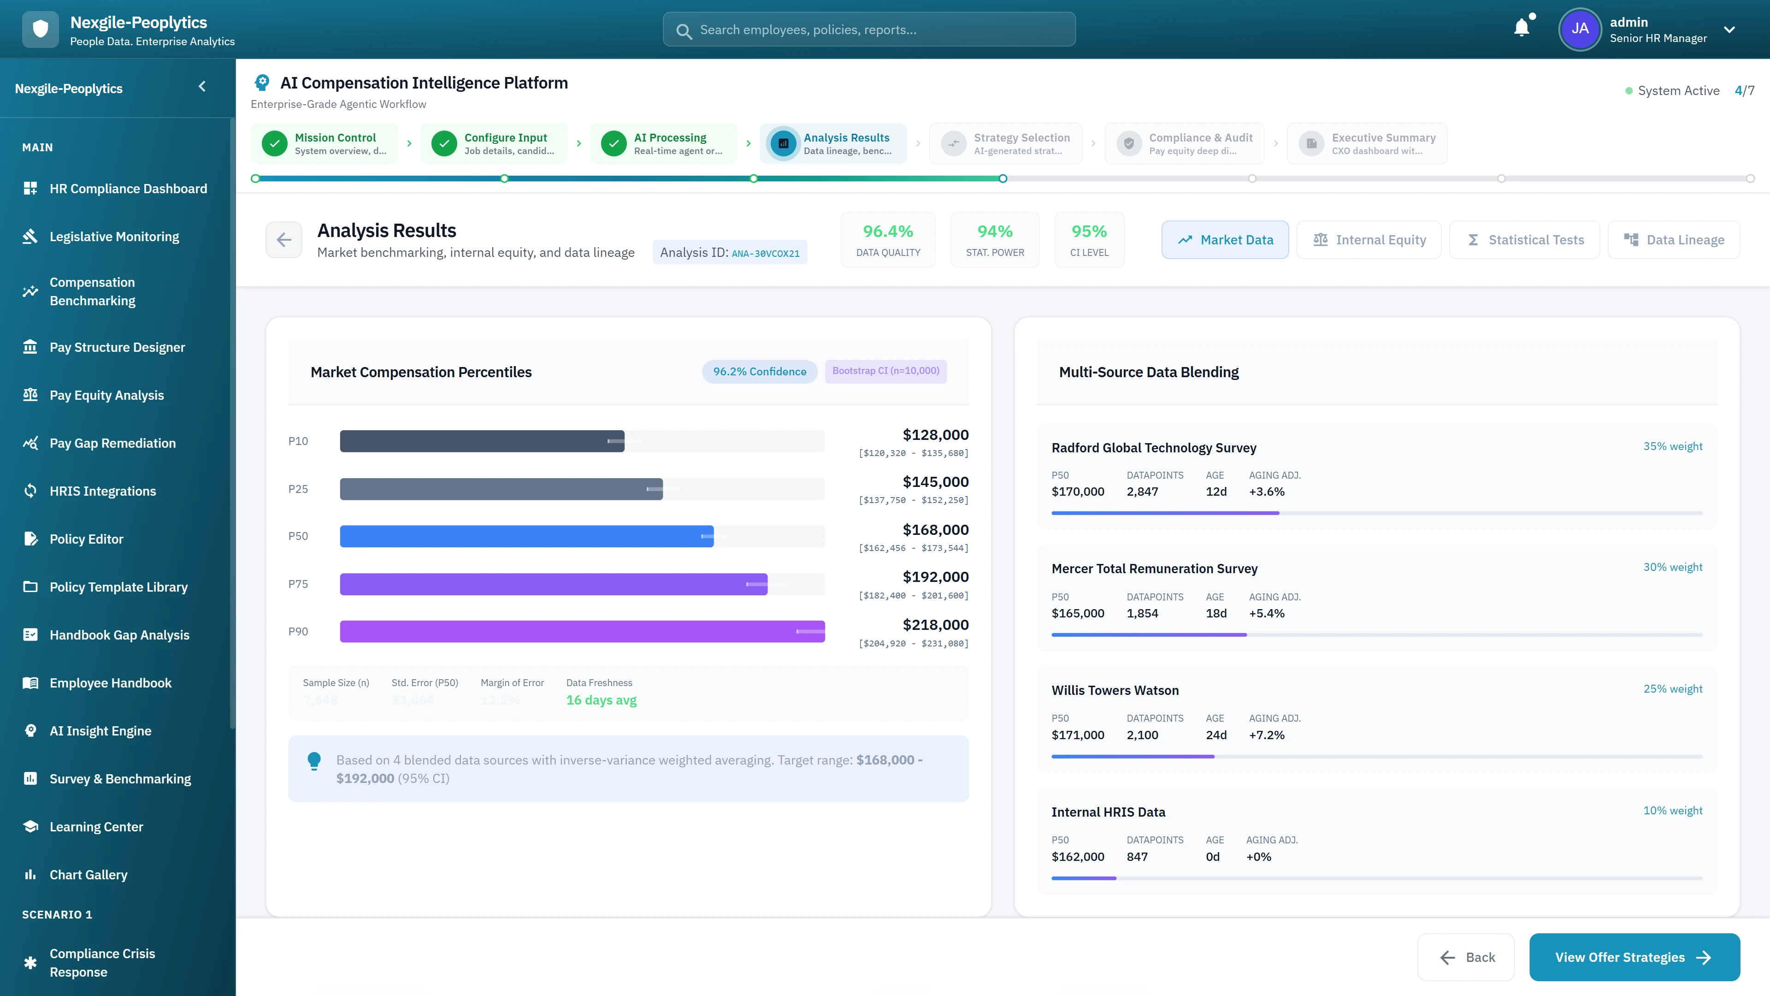Viewport: 1770px width, 996px height.
Task: Open Pay Structure Designer
Action: click(117, 347)
